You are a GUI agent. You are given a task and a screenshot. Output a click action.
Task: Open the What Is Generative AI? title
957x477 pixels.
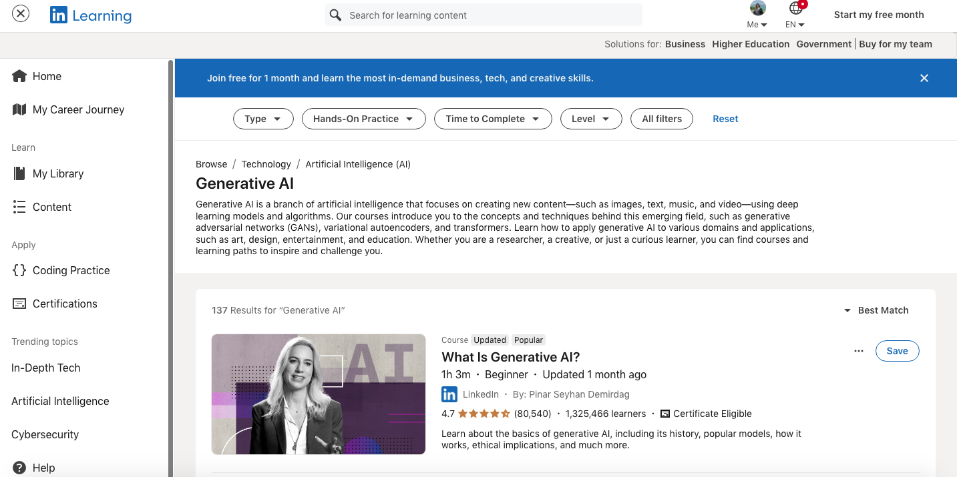point(511,357)
